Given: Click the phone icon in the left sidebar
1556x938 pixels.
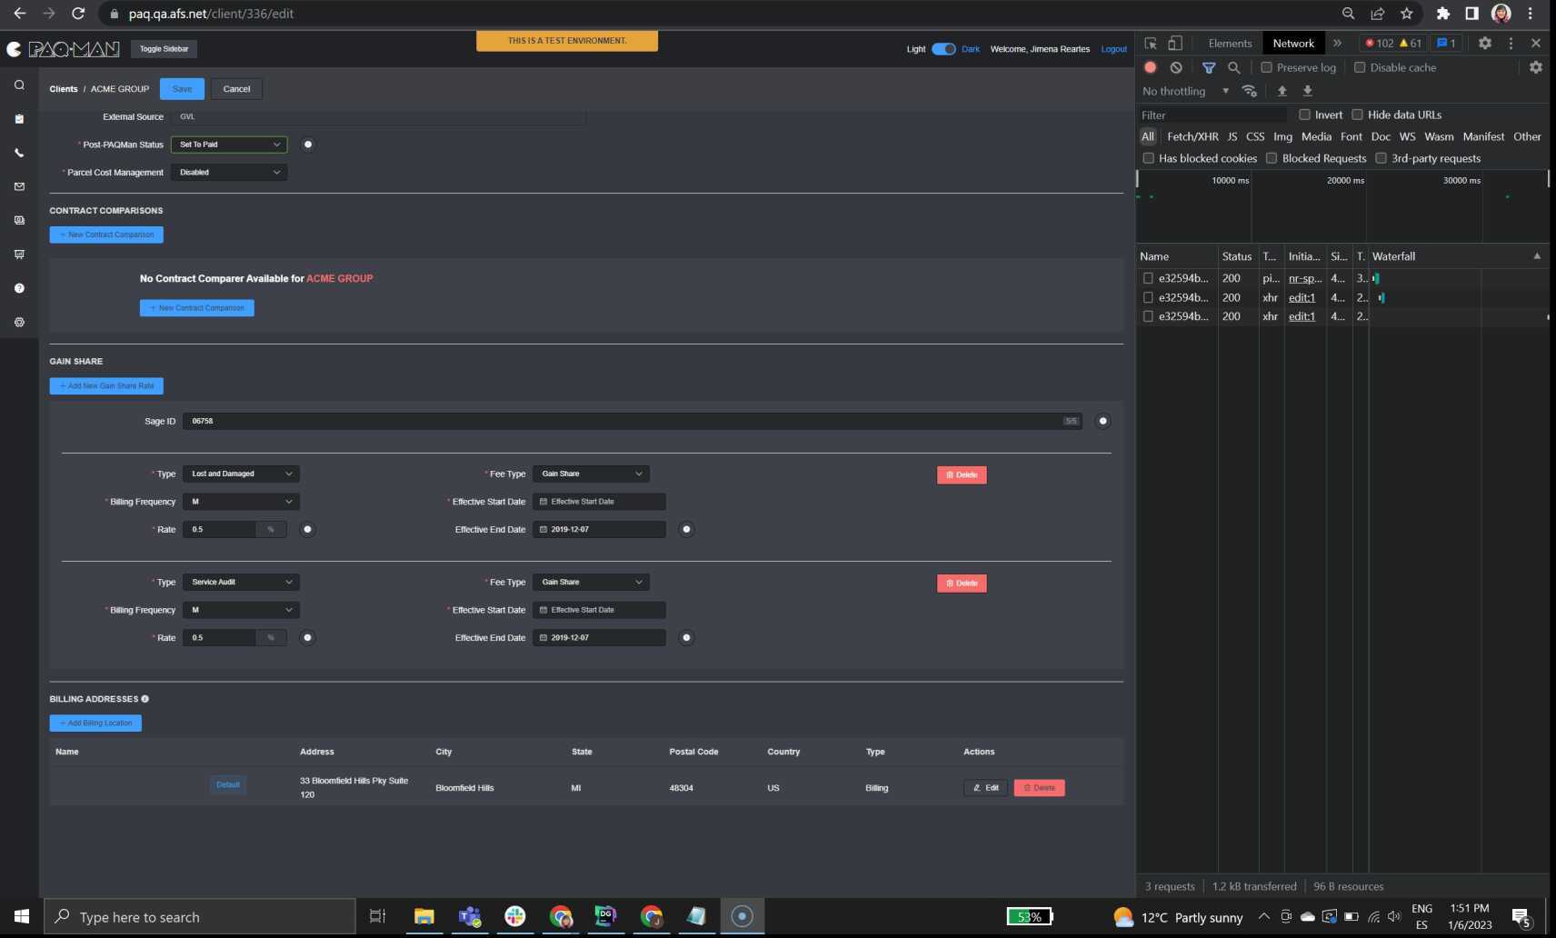Looking at the screenshot, I should pyautogui.click(x=18, y=153).
